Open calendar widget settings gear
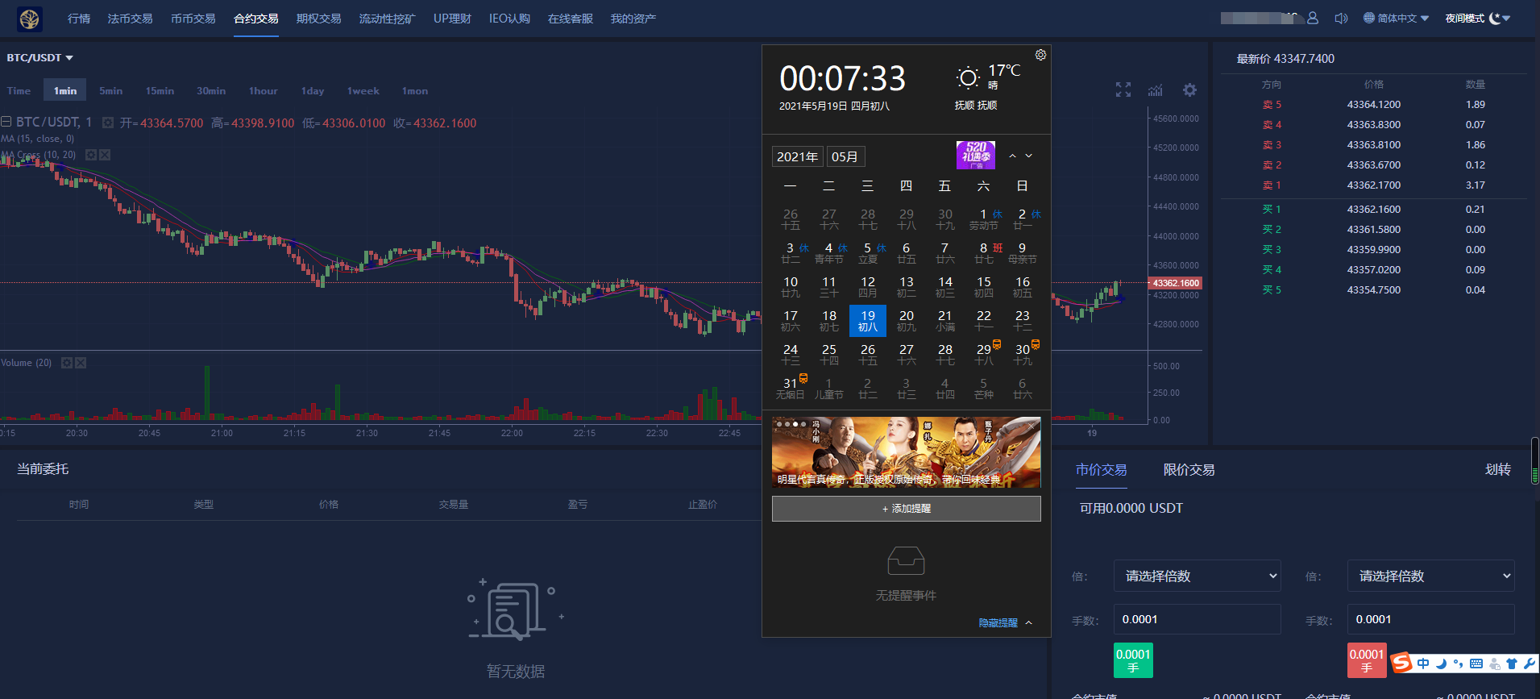 coord(1040,55)
